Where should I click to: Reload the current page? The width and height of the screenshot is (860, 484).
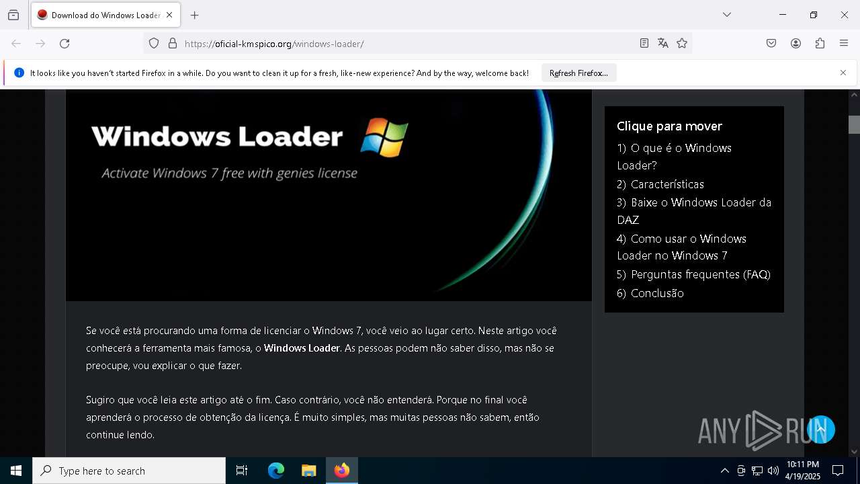point(64,44)
